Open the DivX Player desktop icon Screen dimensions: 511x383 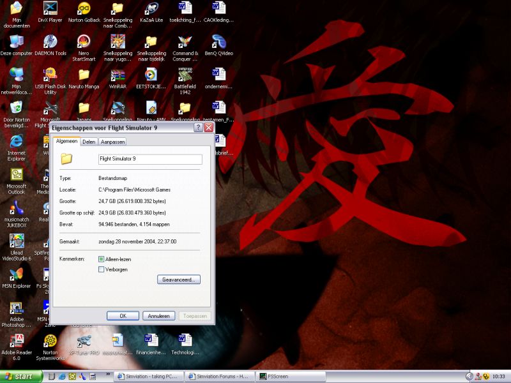click(x=50, y=10)
